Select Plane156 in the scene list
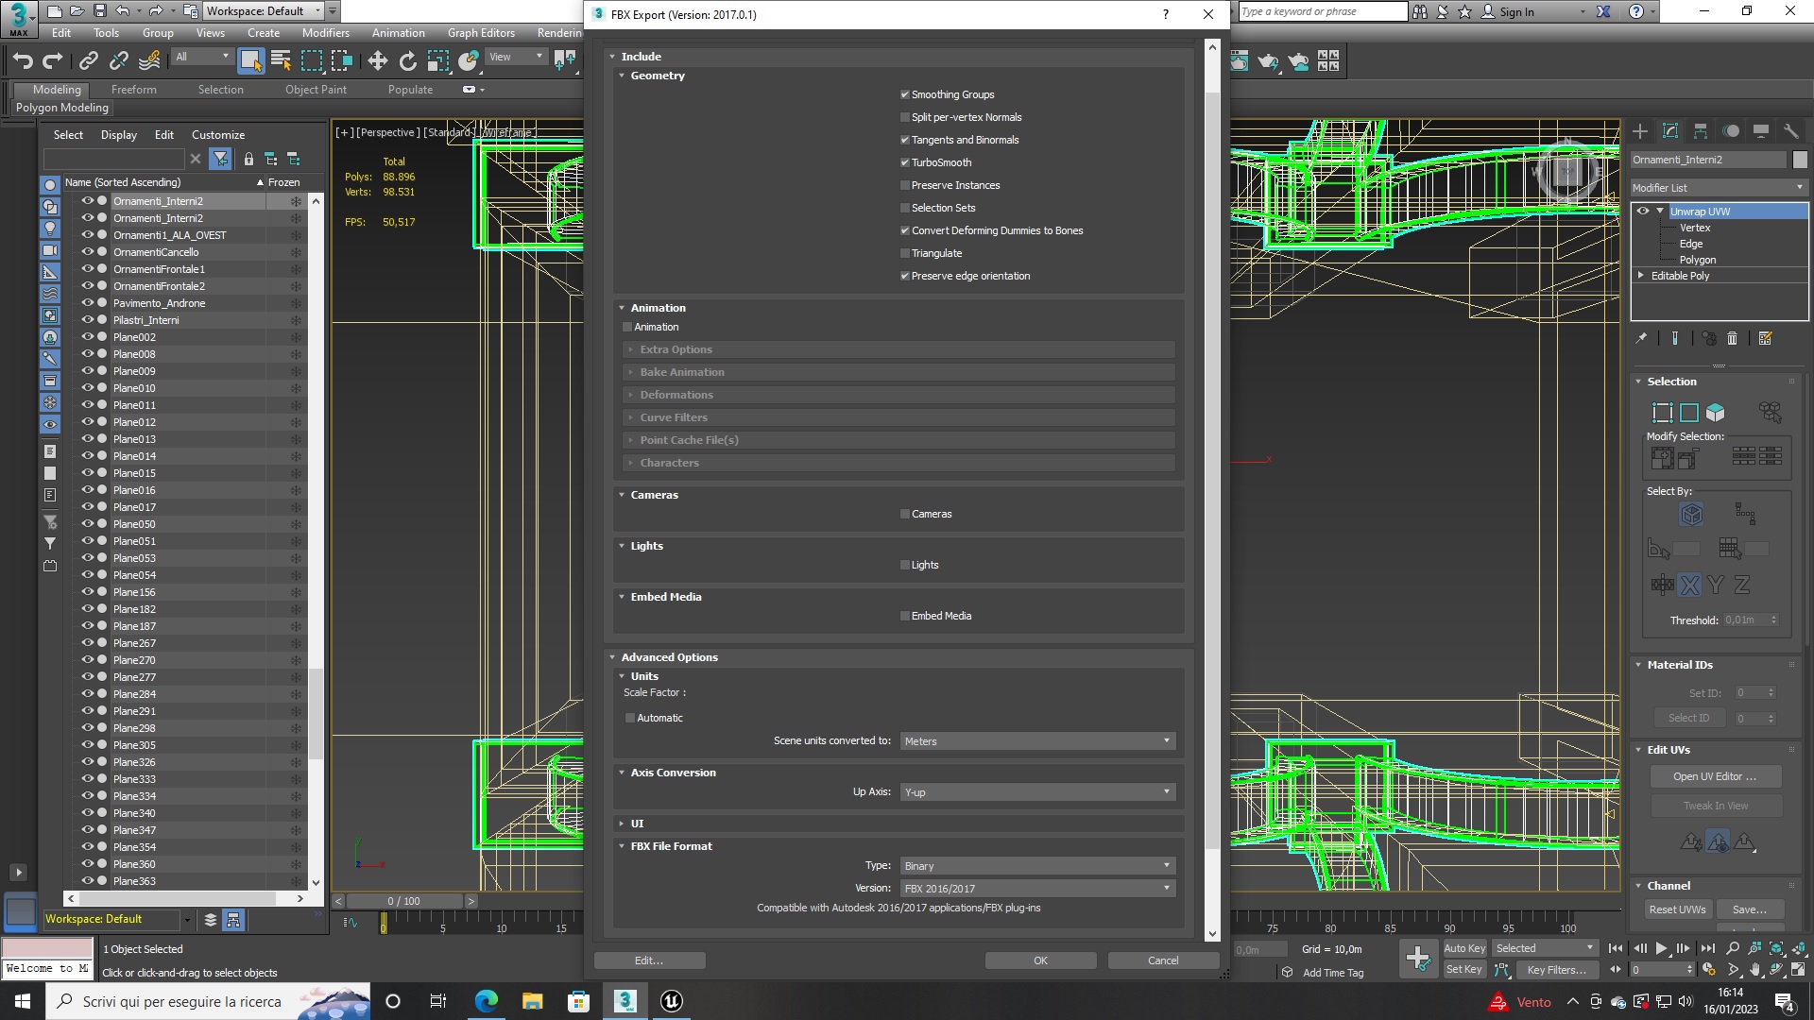1814x1020 pixels. point(134,592)
